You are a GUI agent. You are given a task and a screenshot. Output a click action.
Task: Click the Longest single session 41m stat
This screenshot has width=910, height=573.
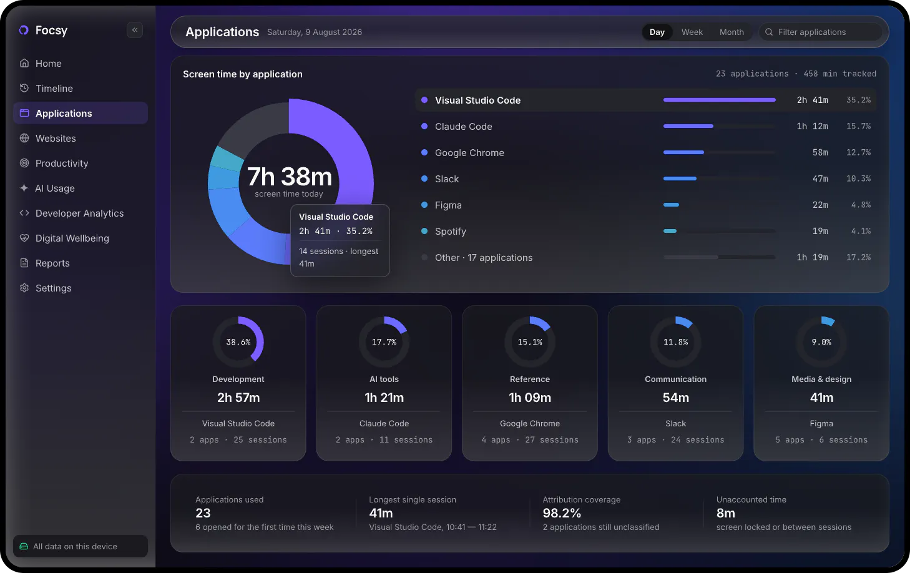coord(433,513)
